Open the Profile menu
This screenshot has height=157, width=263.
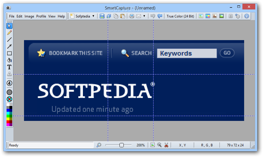click(41, 16)
